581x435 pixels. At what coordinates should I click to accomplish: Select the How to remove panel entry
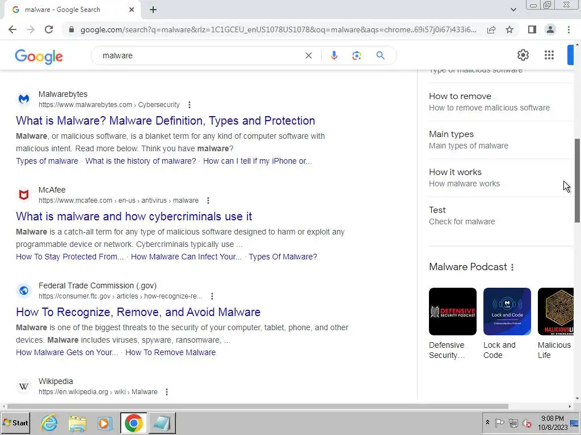coord(501,102)
